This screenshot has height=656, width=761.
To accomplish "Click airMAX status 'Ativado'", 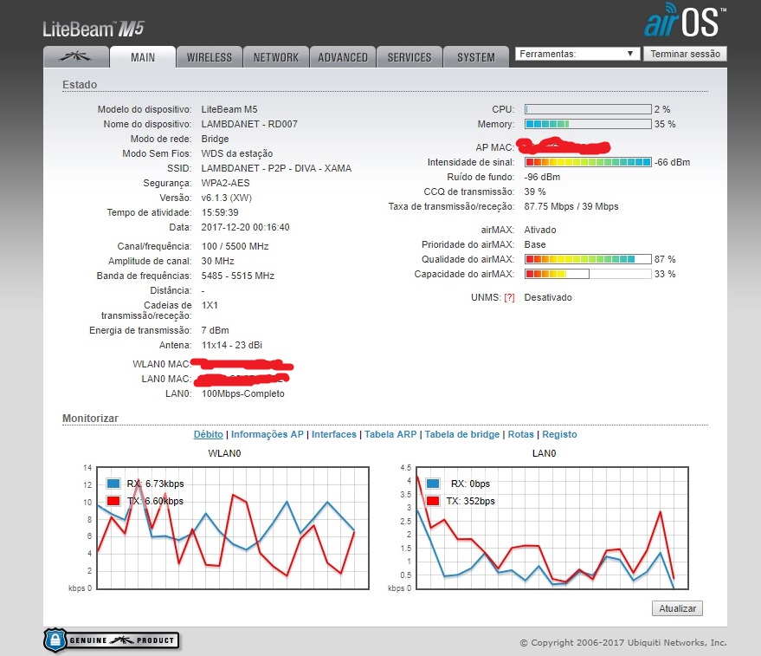I will [540, 230].
